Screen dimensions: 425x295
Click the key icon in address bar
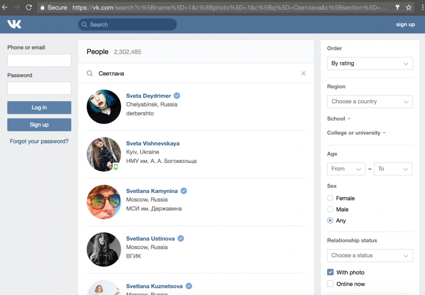[x=397, y=7]
